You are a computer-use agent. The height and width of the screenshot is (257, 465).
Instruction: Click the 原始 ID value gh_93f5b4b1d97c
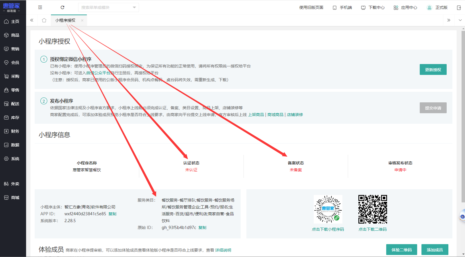pyautogui.click(x=179, y=228)
